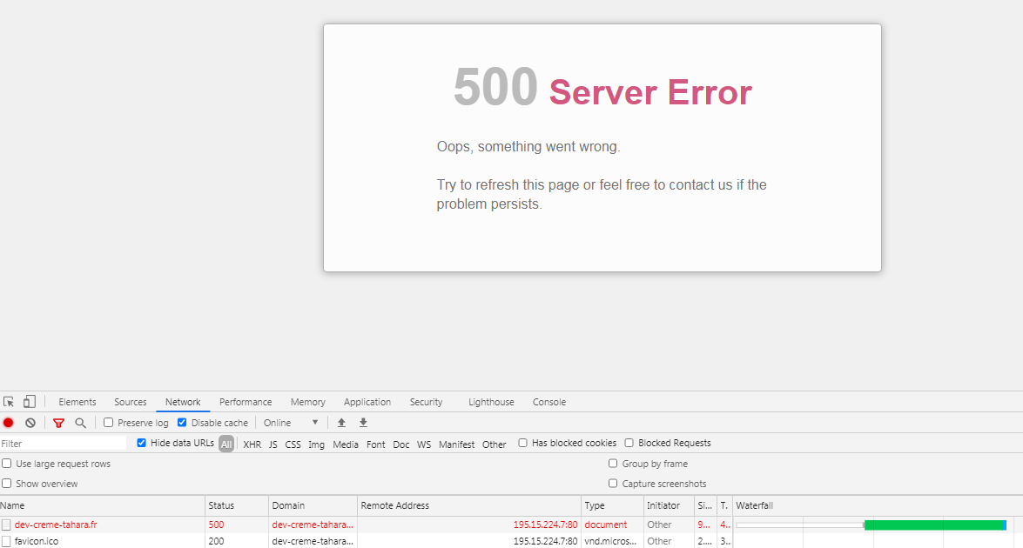The width and height of the screenshot is (1023, 548).
Task: Uncheck Hide data URLs checkbox
Action: tap(141, 443)
